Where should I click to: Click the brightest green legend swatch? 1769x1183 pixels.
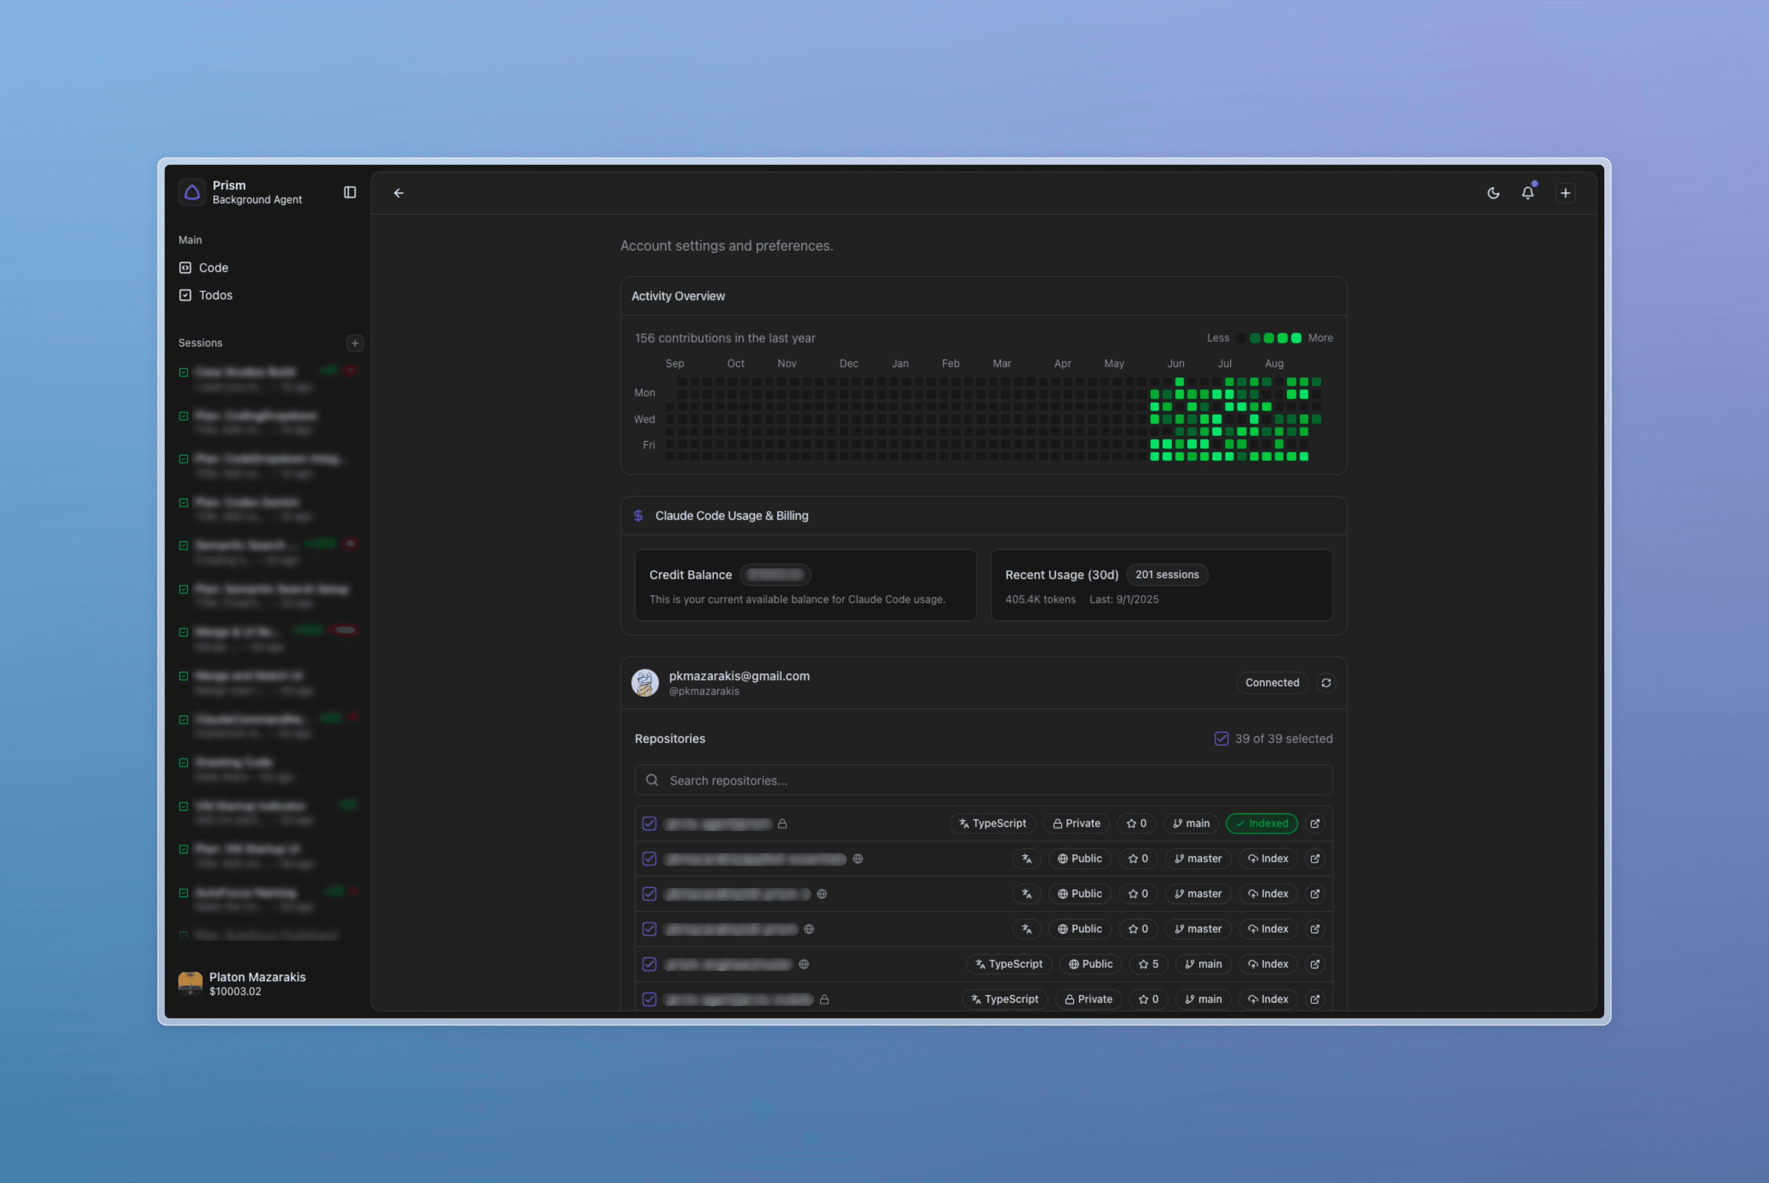point(1296,338)
